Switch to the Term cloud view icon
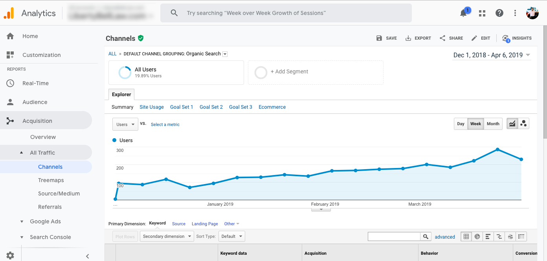Image resolution: width=547 pixels, height=261 pixels. [x=510, y=236]
